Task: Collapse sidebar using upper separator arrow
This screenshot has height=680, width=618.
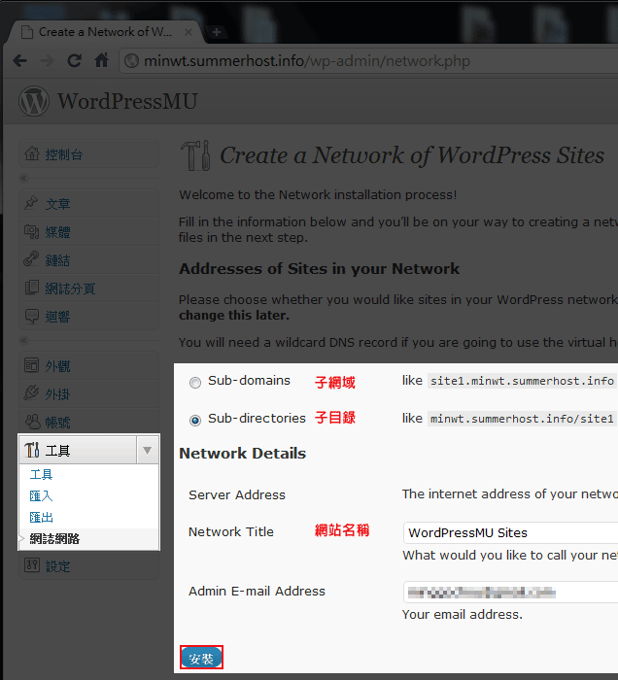Action: point(24,178)
